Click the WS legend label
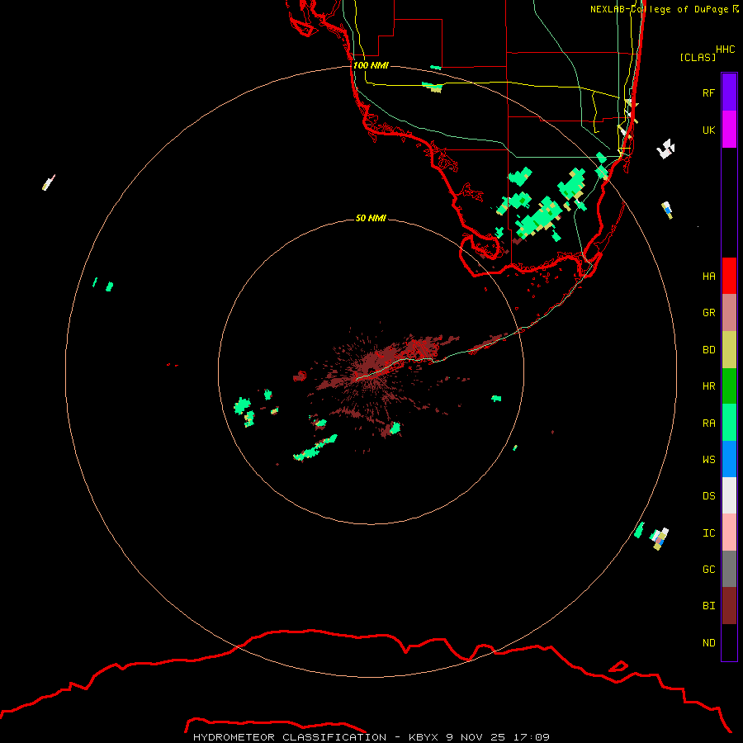Image resolution: width=743 pixels, height=743 pixels. (708, 459)
